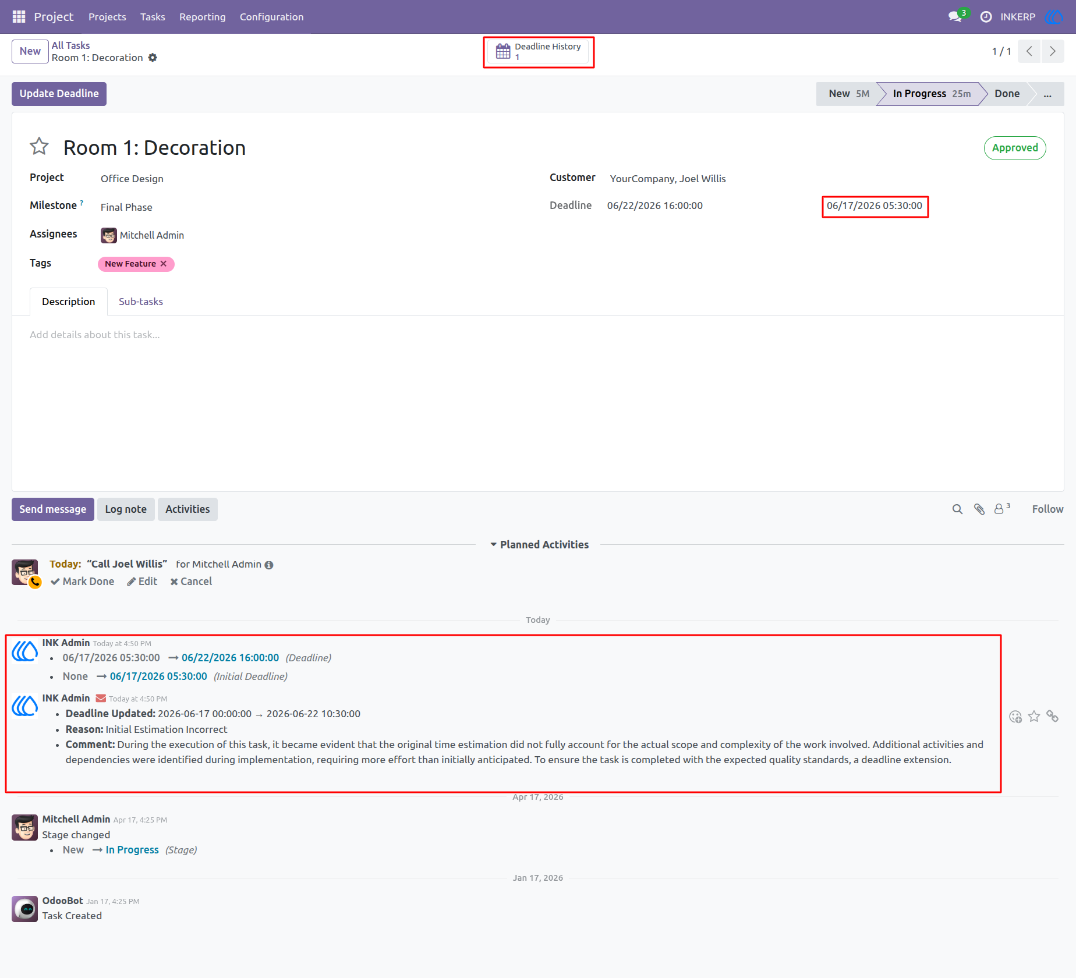The height and width of the screenshot is (978, 1076).
Task: Mark the Call Joel Willis activity done
Action: click(x=82, y=582)
